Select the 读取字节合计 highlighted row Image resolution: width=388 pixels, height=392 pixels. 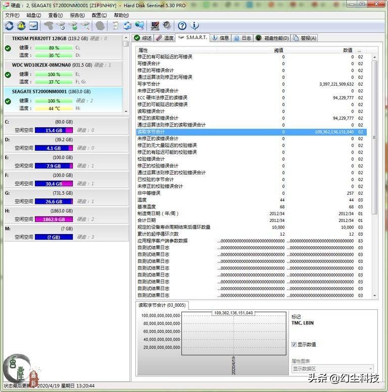pos(252,132)
